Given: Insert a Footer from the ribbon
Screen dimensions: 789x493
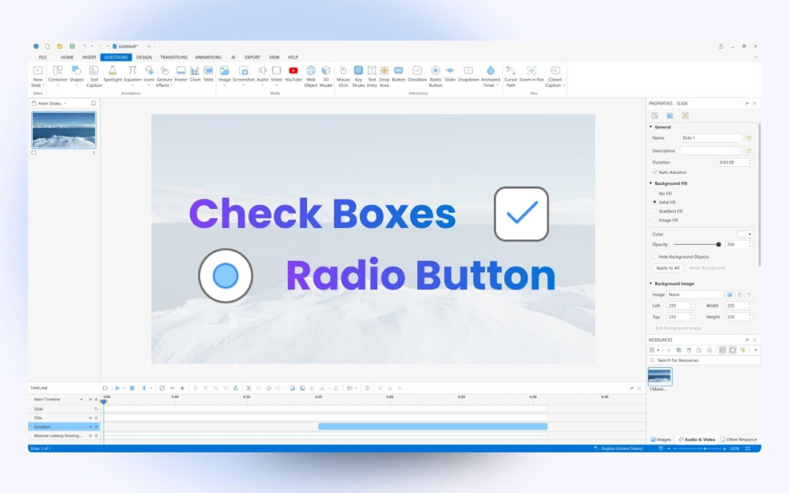Looking at the screenshot, I should (180, 74).
